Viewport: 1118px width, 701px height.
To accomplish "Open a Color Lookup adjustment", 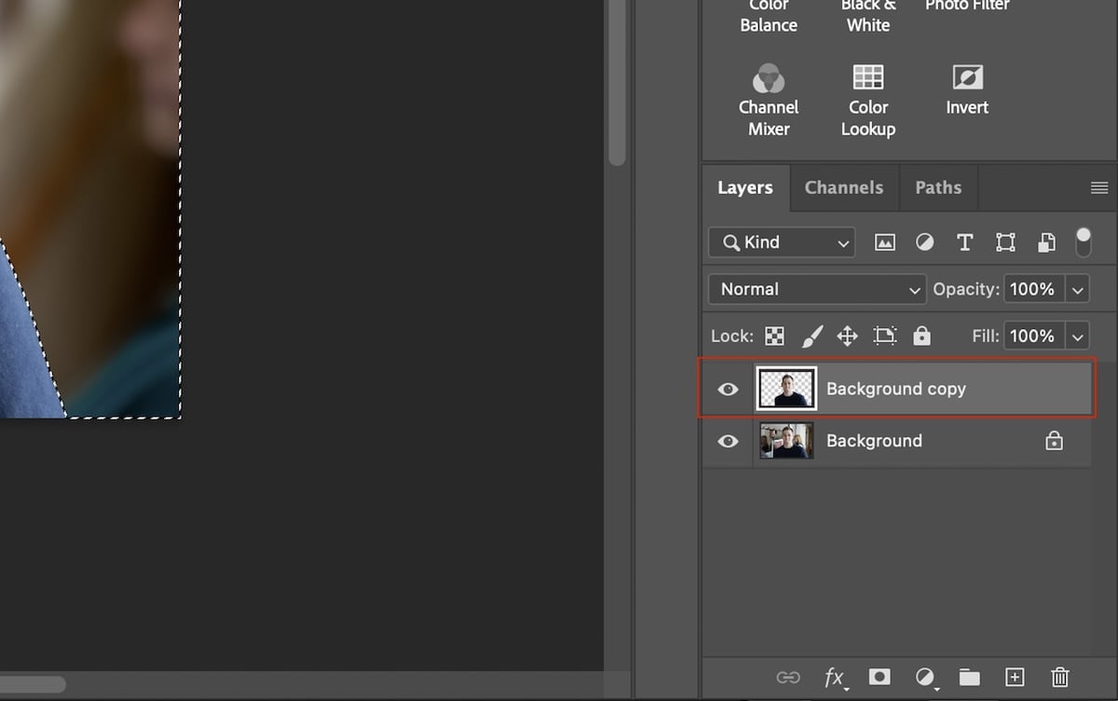I will [x=867, y=77].
